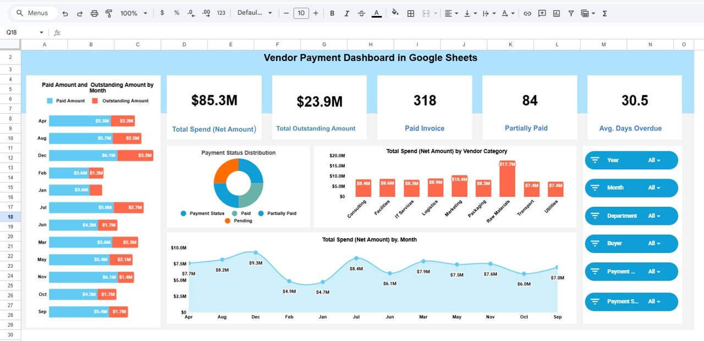Open the fill color paint bucket
704x341 pixels.
point(395,13)
